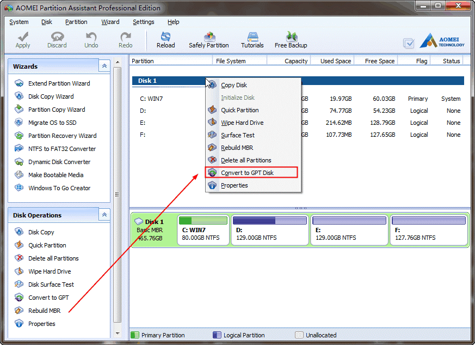Image resolution: width=475 pixels, height=345 pixels.
Task: Open NTFS to FAT32 Converter
Action: pyautogui.click(x=55, y=149)
